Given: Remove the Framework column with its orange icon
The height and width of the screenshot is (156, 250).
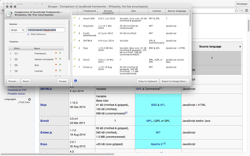Looking at the screenshot, I should (56, 53).
